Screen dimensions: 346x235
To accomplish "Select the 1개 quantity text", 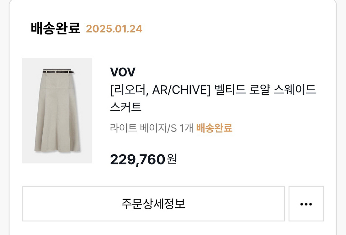I will 186,128.
